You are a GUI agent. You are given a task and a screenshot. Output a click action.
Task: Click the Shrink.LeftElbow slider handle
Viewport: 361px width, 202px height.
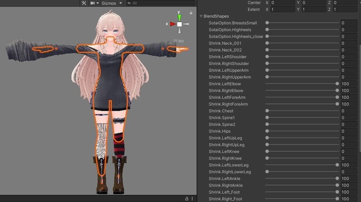(x=337, y=84)
